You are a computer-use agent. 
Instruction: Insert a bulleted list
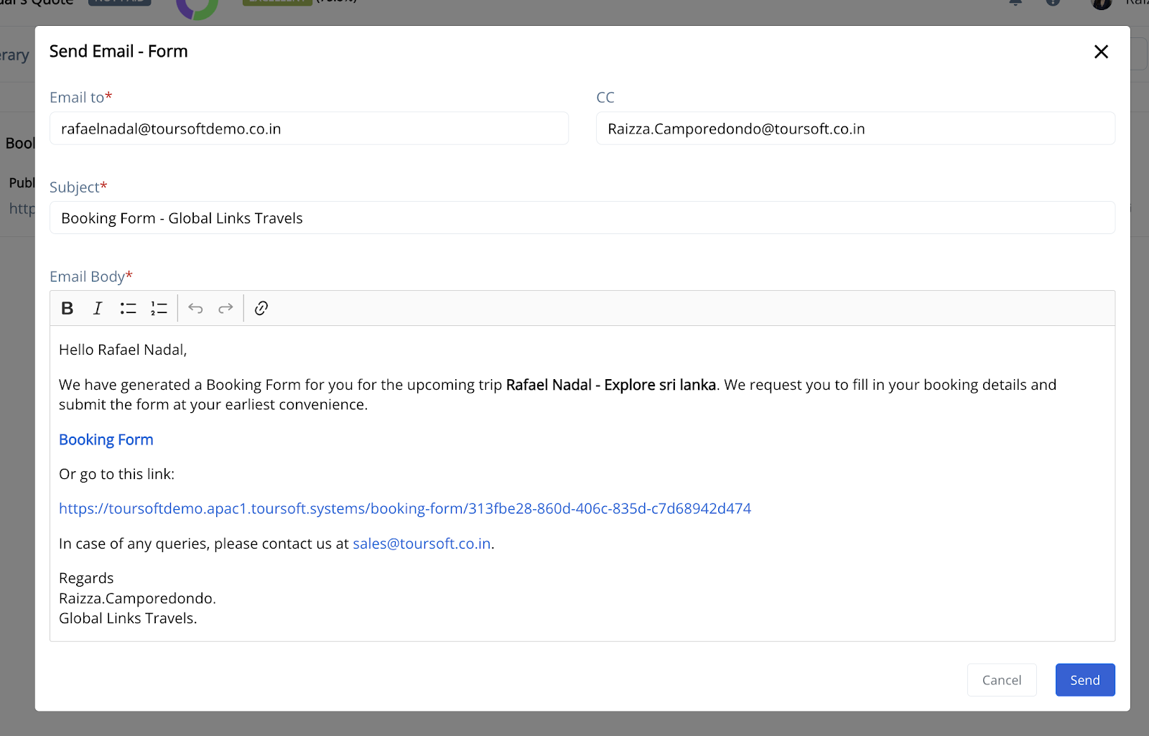pos(129,308)
